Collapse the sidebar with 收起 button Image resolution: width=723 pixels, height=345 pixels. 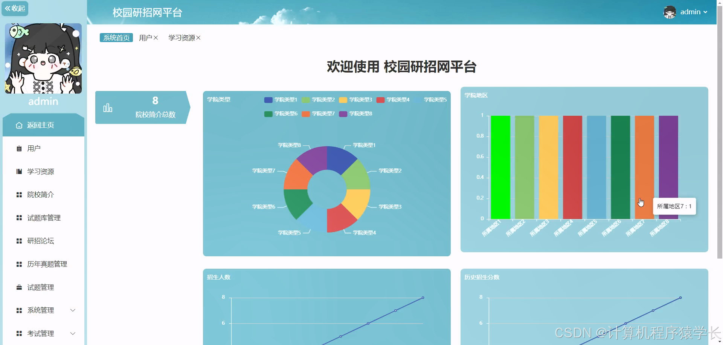15,8
